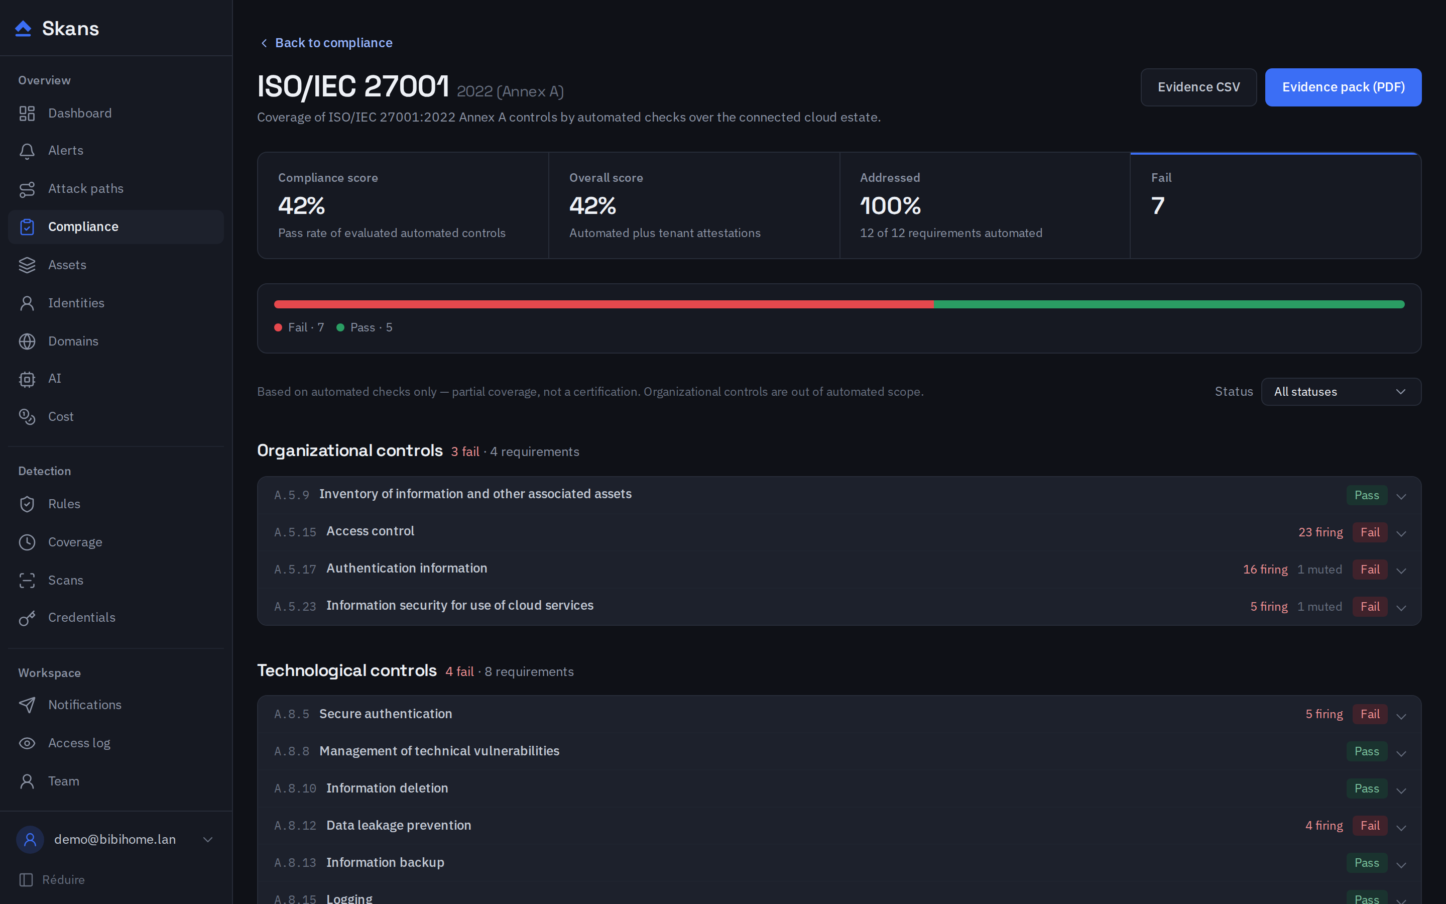Image resolution: width=1446 pixels, height=904 pixels.
Task: Open the Attack paths page
Action: (116, 189)
